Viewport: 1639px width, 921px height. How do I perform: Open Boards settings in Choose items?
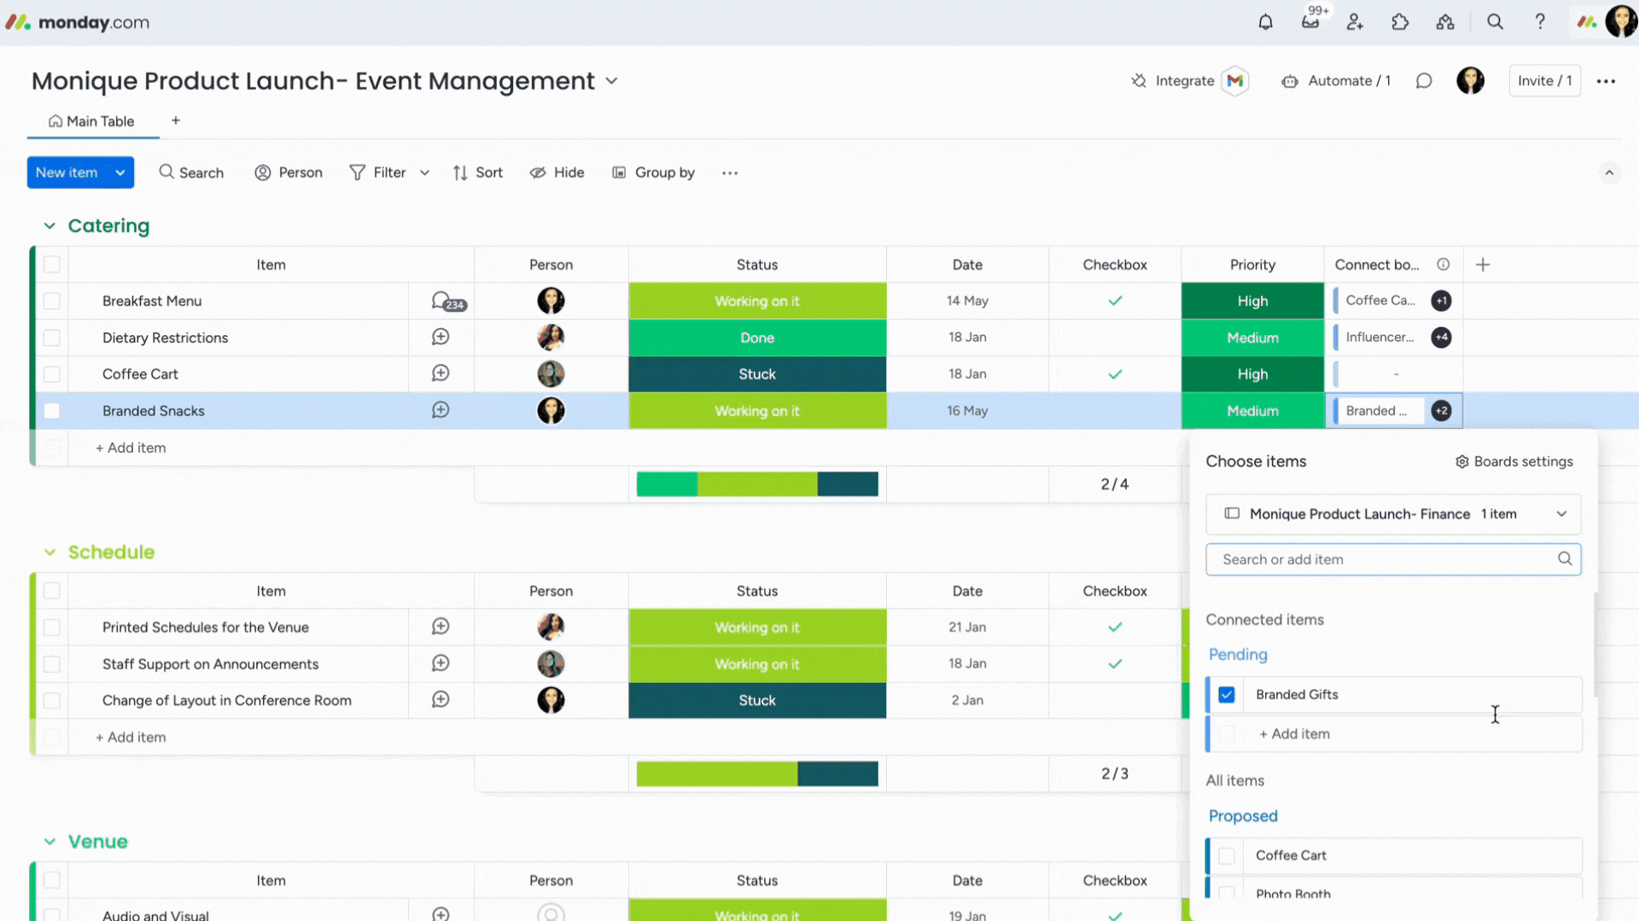click(x=1514, y=461)
